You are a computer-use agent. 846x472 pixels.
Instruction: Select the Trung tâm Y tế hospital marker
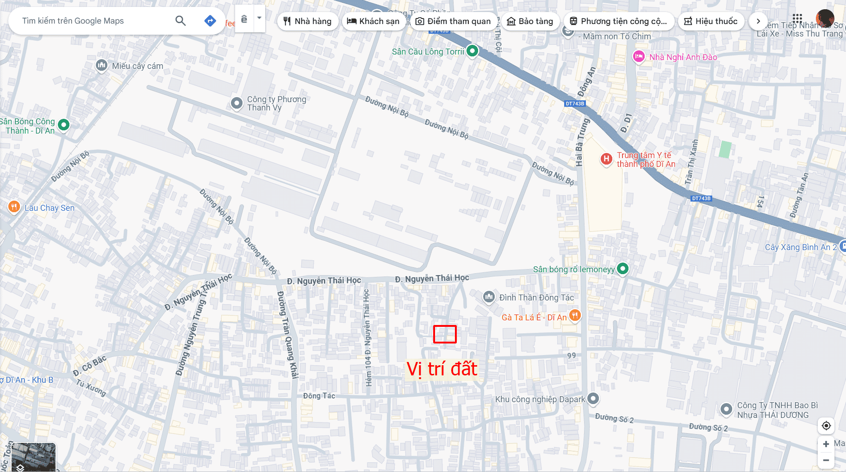606,159
